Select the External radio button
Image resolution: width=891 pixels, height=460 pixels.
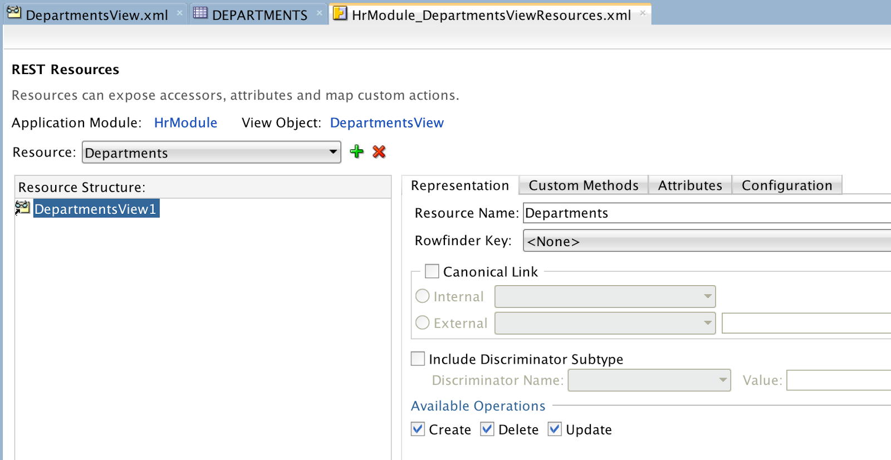423,322
